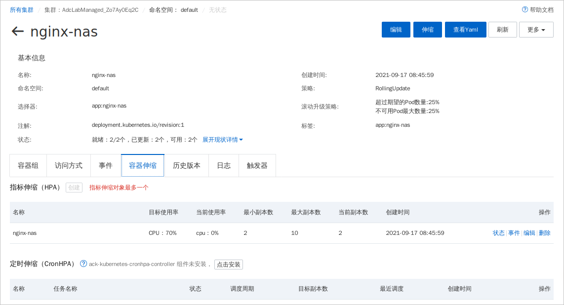Screen dimensions: 564x305
Task: Click the 任务名称 column header
Action: [66, 289]
